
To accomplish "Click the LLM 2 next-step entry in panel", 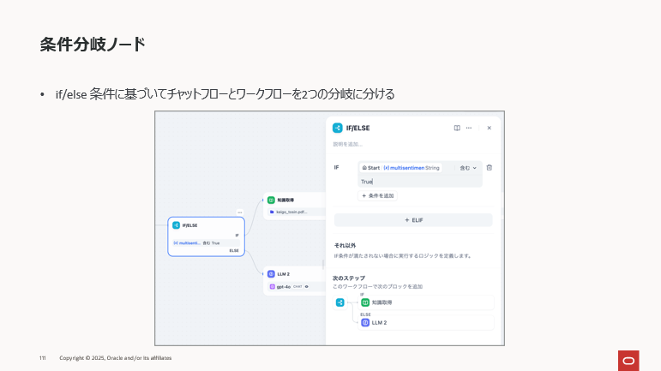I will tap(426, 322).
